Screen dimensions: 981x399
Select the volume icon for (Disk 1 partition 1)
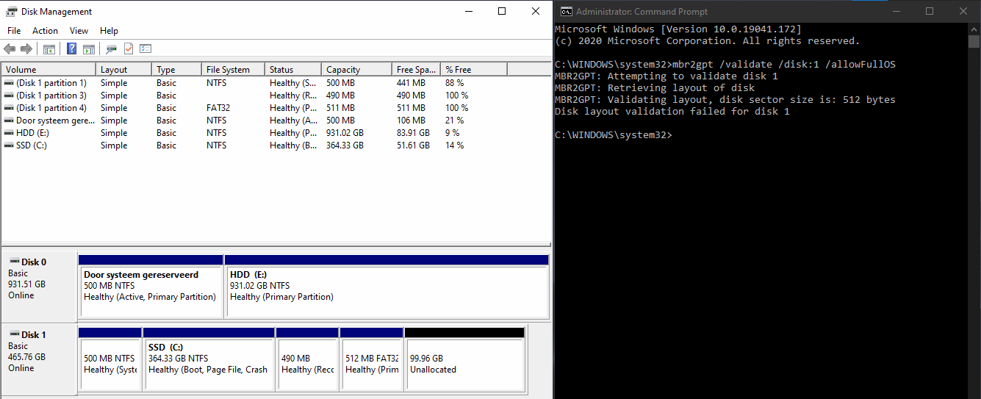click(9, 83)
